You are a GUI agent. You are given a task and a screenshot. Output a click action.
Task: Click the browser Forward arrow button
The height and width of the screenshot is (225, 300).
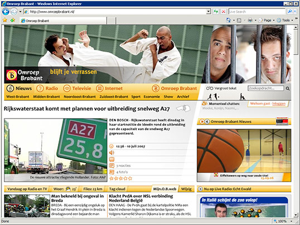14,12
